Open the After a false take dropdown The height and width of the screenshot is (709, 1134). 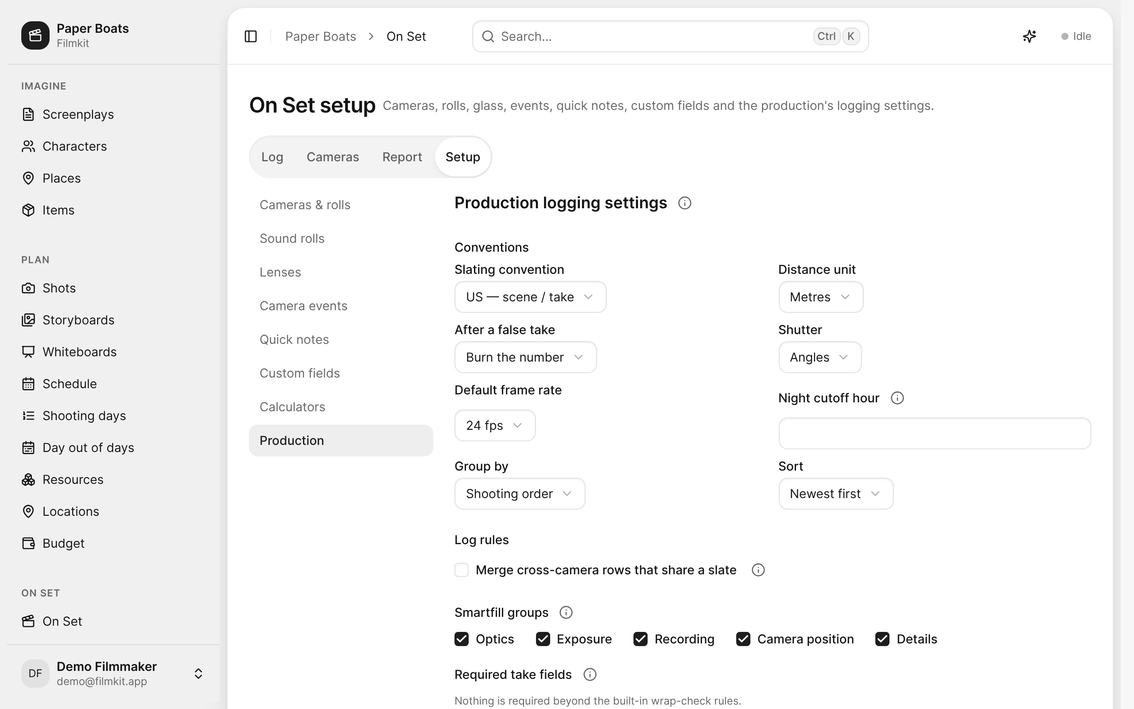(525, 357)
